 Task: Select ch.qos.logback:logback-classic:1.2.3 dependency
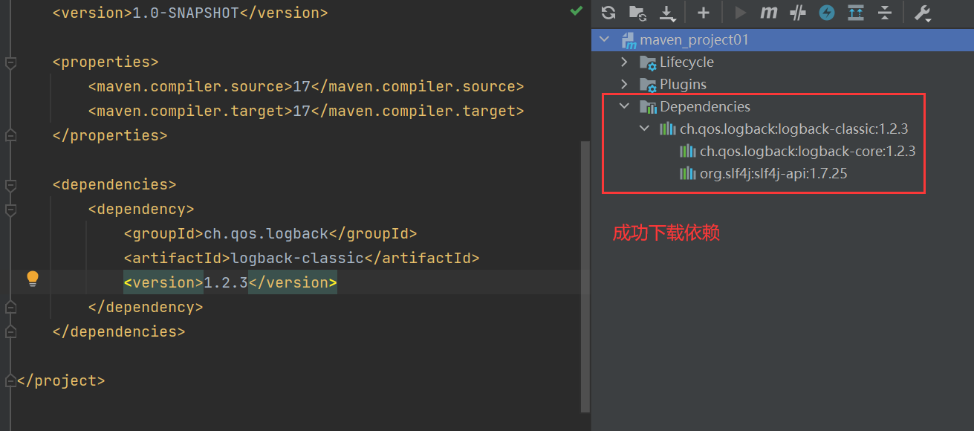click(793, 129)
